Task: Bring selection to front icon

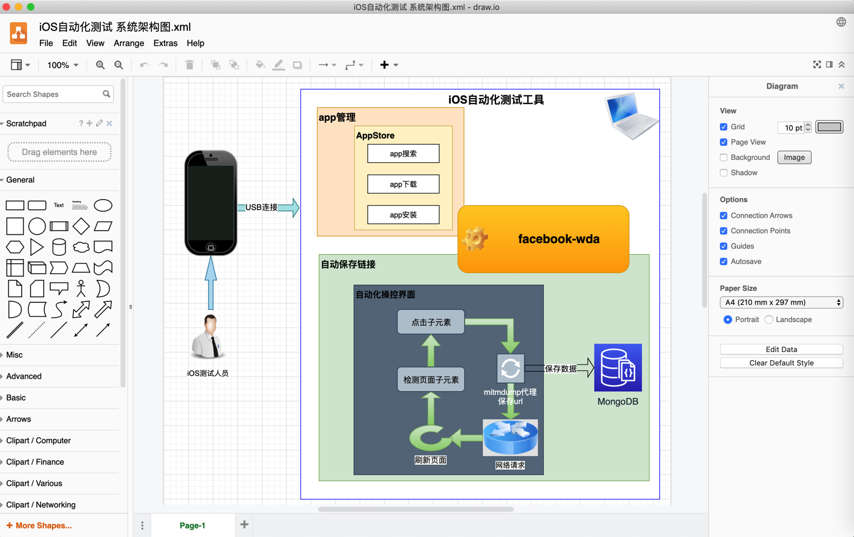Action: pos(215,65)
